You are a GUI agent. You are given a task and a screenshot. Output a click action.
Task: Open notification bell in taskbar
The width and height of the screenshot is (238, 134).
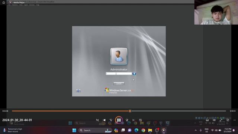(x=234, y=130)
